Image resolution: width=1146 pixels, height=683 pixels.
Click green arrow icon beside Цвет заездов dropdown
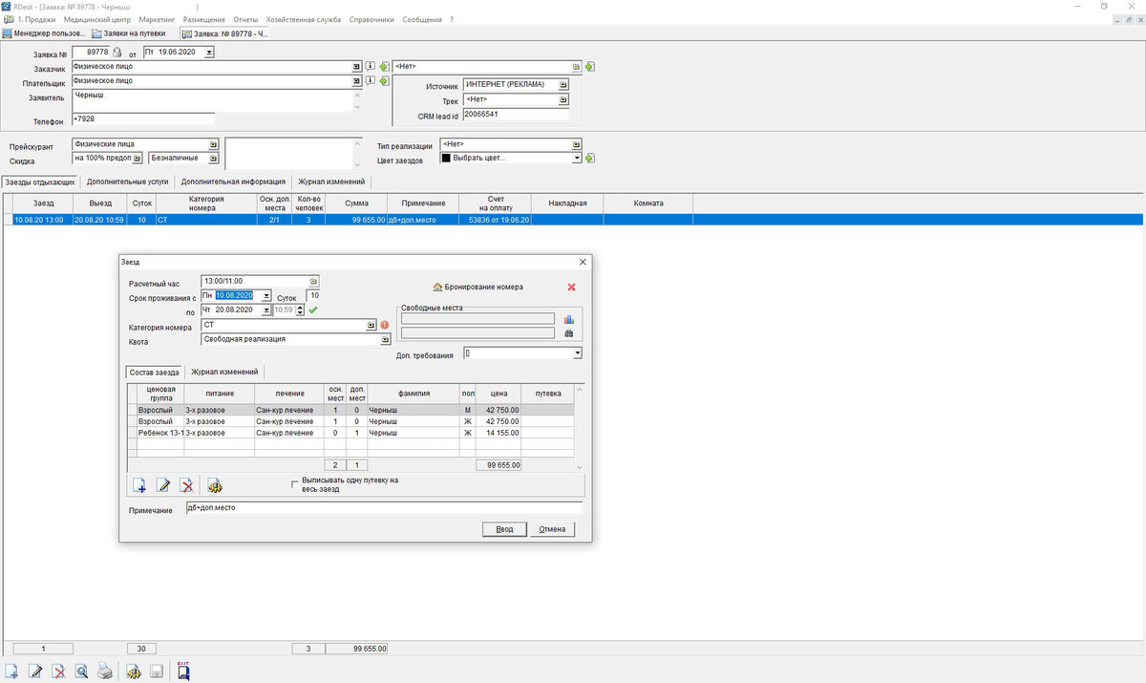590,159
